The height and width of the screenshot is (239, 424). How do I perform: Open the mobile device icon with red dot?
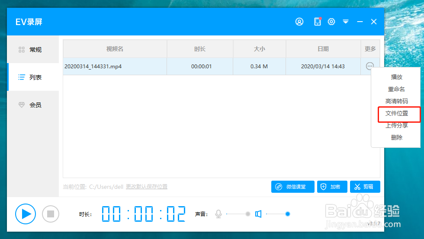click(x=318, y=21)
